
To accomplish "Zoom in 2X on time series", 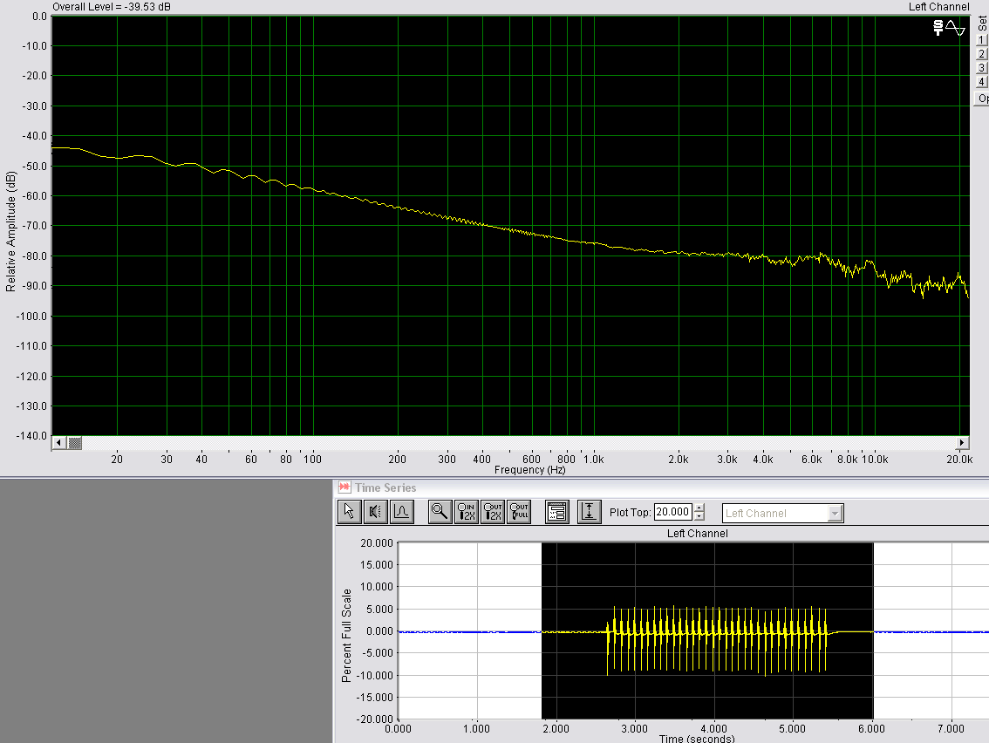I will coord(466,512).
